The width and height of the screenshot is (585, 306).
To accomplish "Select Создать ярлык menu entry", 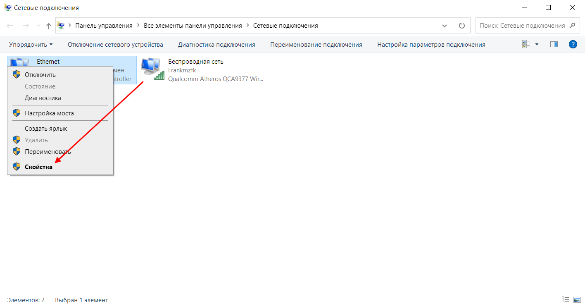I will tap(60, 129).
